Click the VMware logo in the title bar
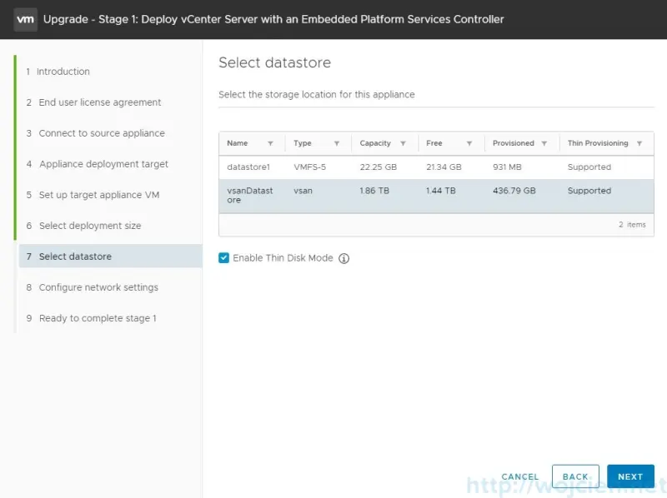Screen dimensions: 667x498 [x=24, y=18]
